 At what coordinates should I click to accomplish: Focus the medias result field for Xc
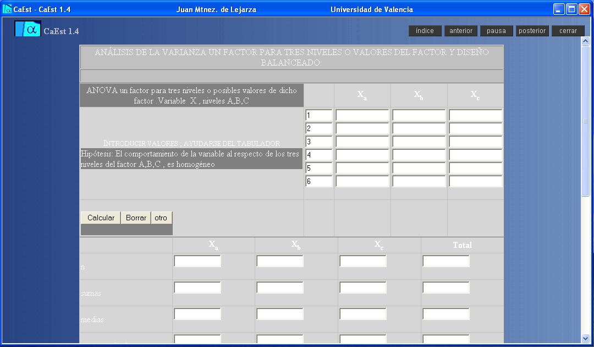363,314
